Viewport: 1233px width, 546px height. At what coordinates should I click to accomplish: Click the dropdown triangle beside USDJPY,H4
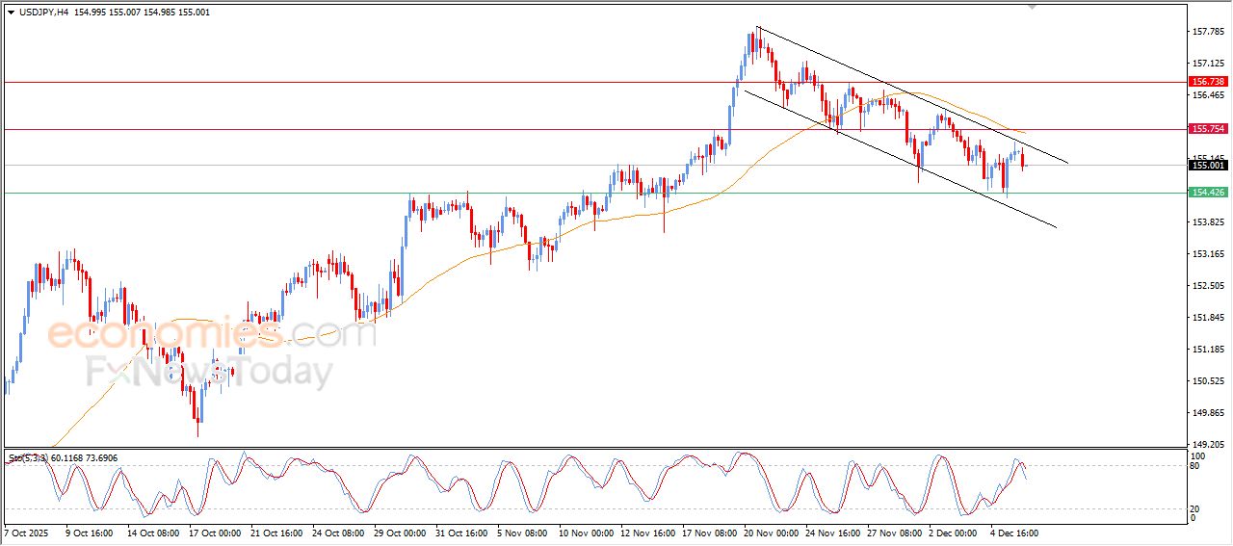pos(11,13)
